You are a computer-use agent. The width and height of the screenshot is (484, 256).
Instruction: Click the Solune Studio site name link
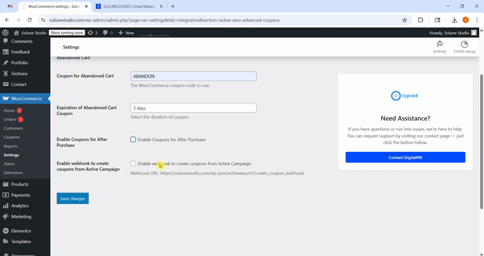tap(34, 33)
